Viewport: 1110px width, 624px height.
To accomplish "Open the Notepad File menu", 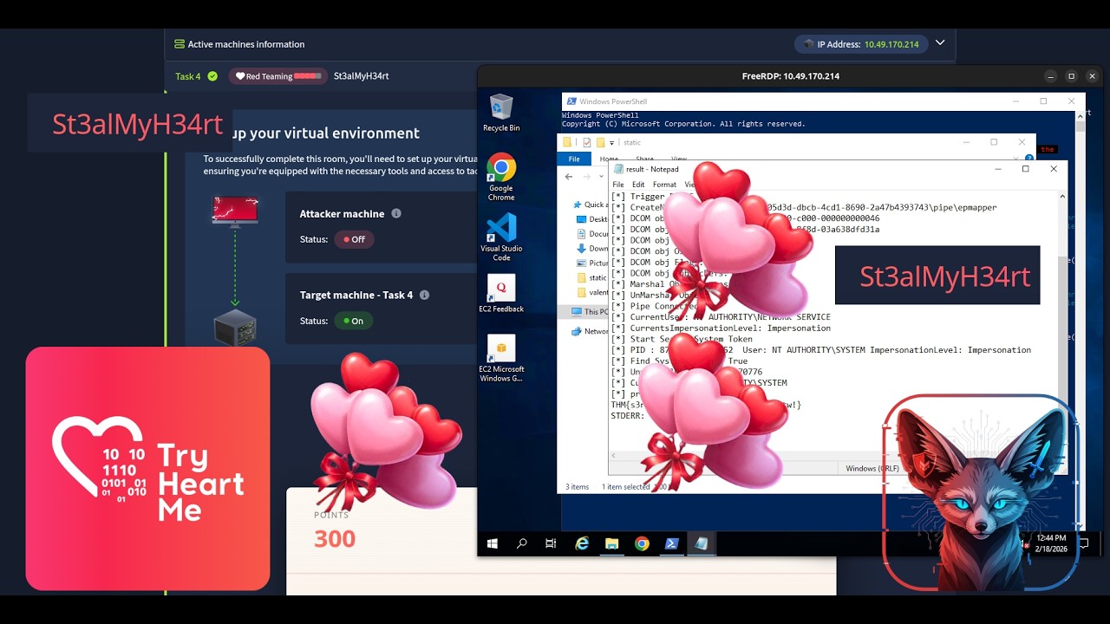I will (618, 185).
